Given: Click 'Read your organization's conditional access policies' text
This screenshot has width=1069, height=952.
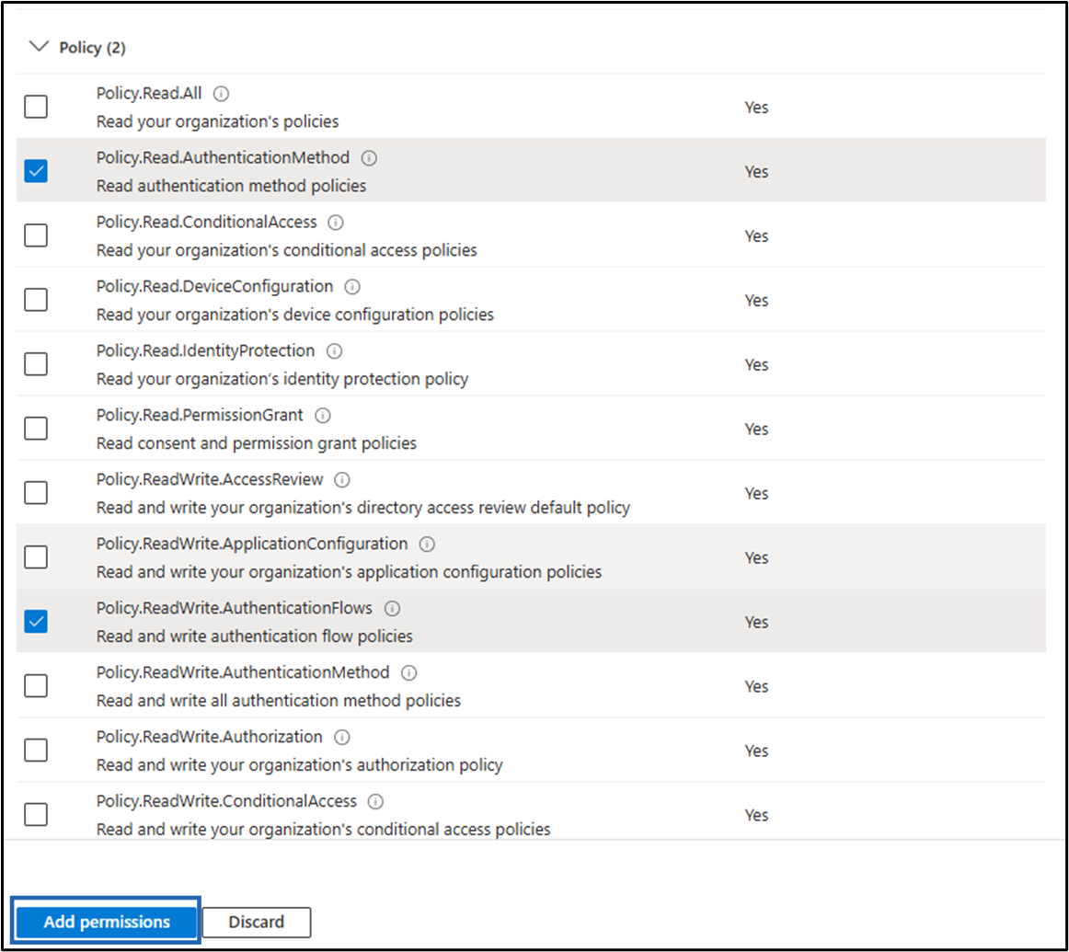Looking at the screenshot, I should point(286,251).
